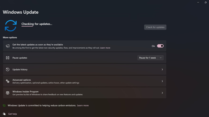
Task: Click the Advanced options gear icon
Action: coord(8,81)
